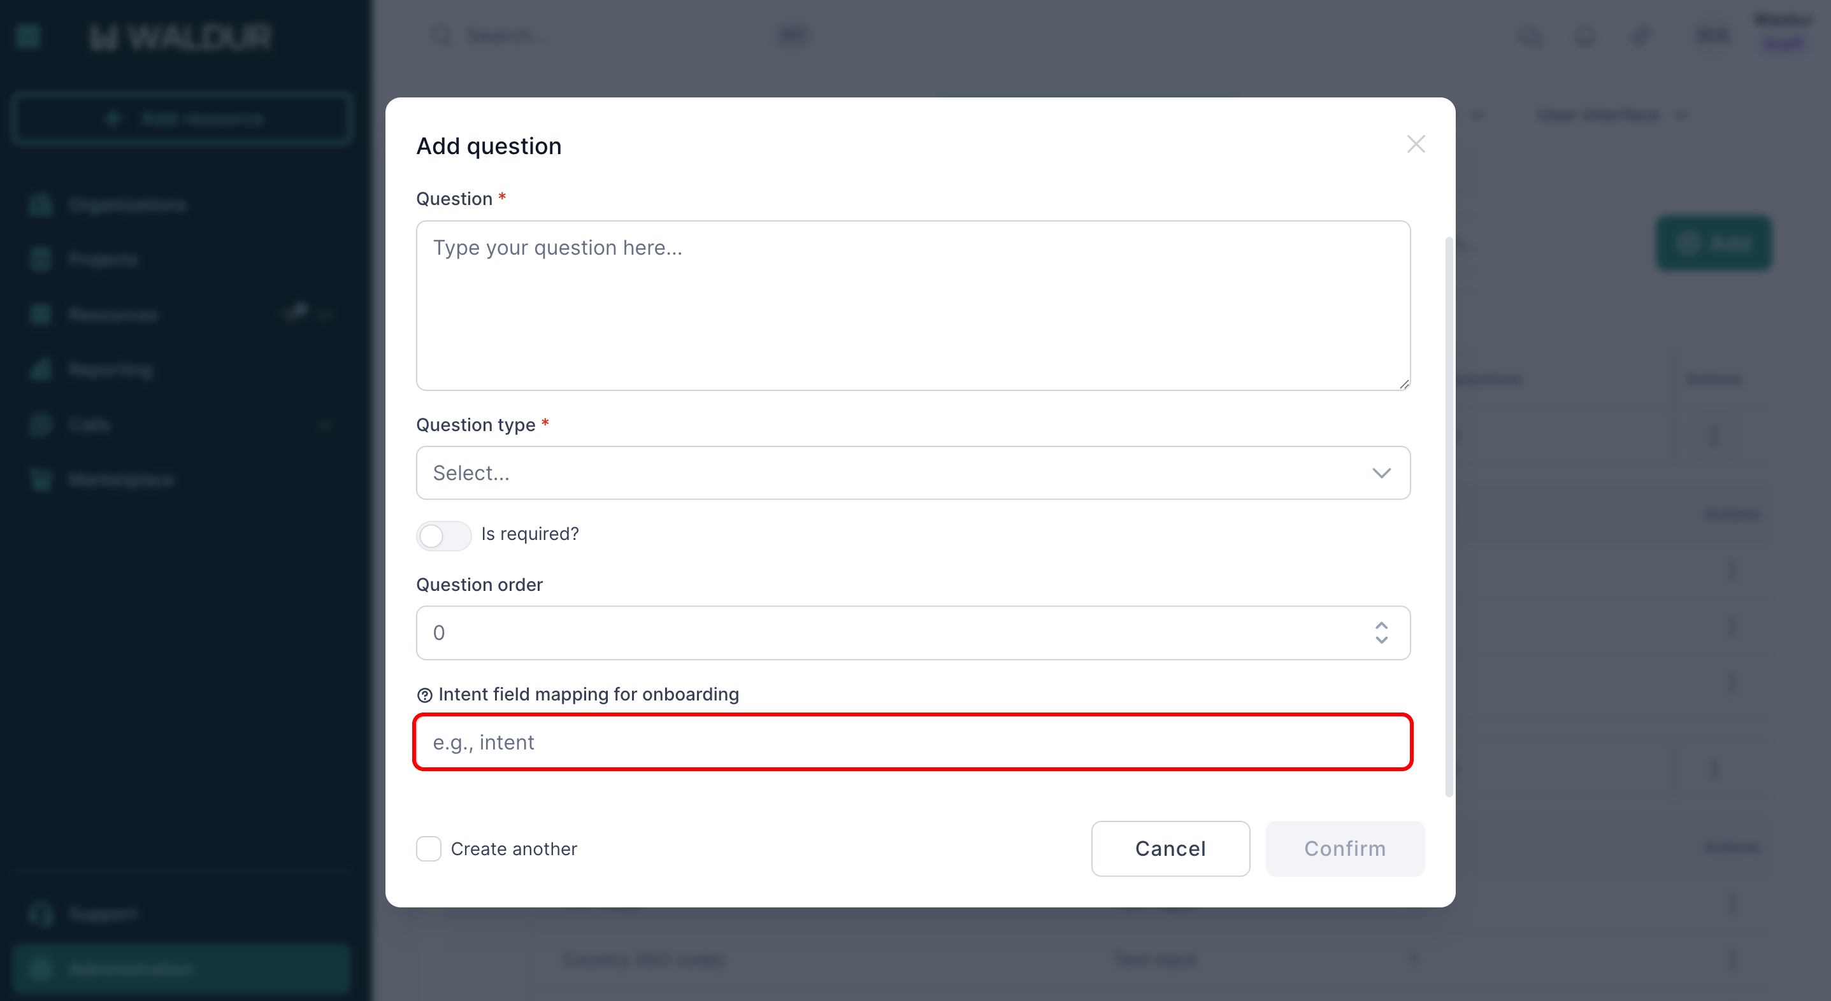Image resolution: width=1831 pixels, height=1001 pixels.
Task: Click the textarea resize handle corner
Action: point(1404,385)
